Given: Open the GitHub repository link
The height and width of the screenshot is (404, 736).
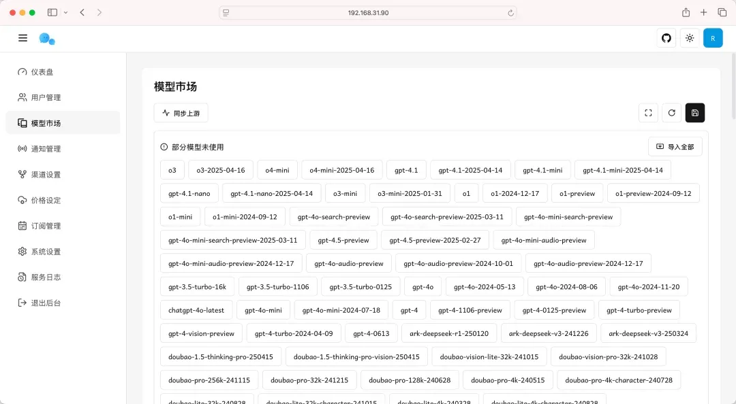Looking at the screenshot, I should [x=666, y=38].
